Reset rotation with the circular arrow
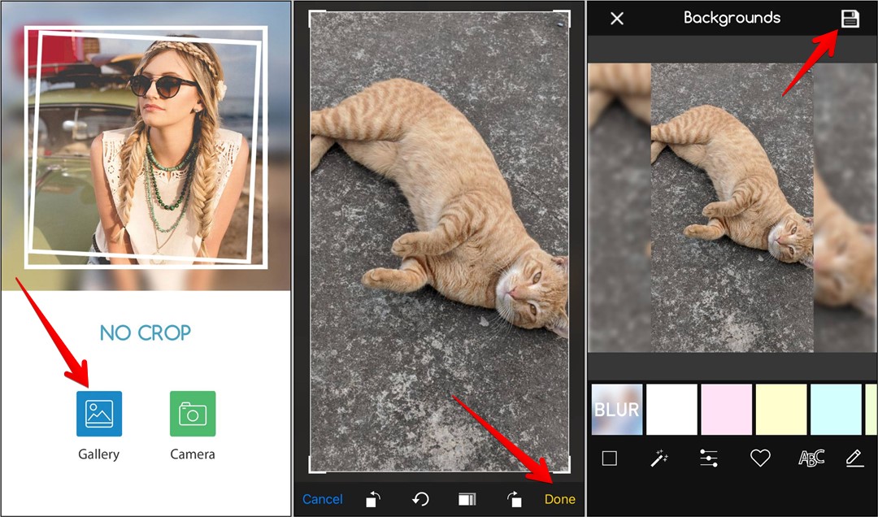Viewport: 878px width, 517px height. [x=420, y=499]
